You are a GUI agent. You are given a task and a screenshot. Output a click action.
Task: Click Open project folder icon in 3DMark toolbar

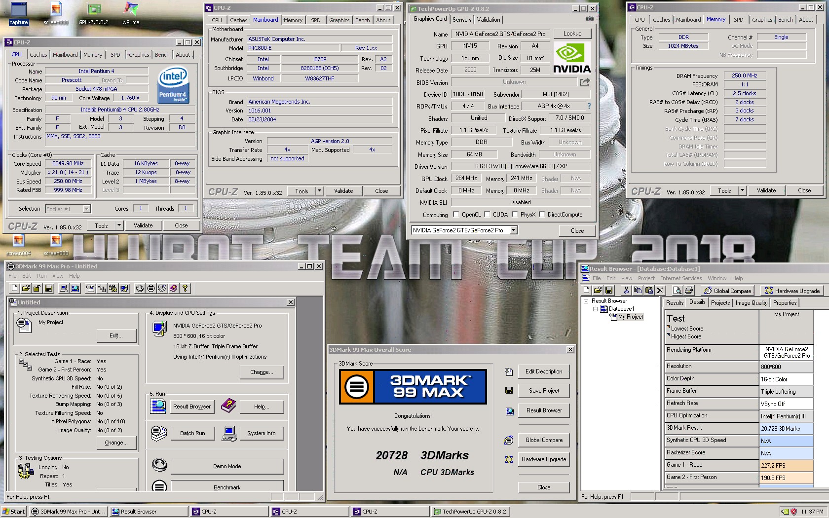click(x=26, y=288)
